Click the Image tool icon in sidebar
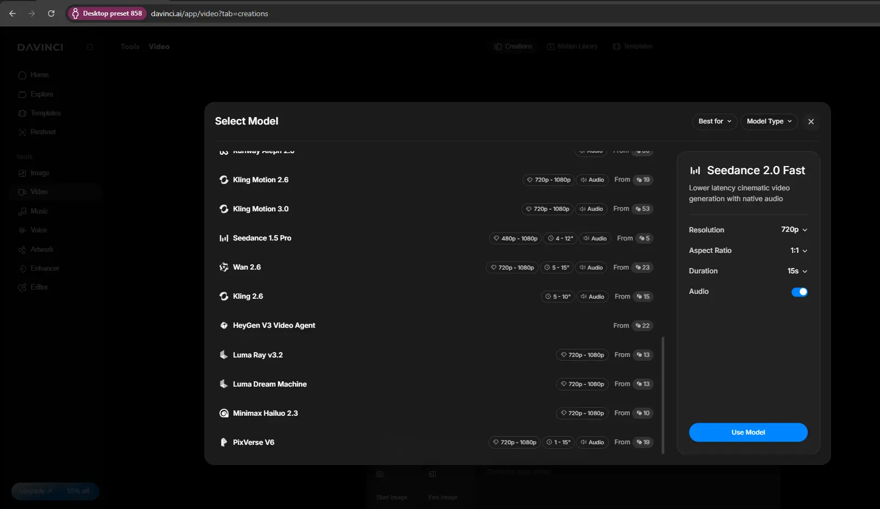880x509 pixels. 22,173
